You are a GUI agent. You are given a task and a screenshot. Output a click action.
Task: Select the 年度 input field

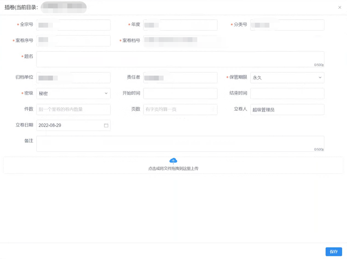180,25
